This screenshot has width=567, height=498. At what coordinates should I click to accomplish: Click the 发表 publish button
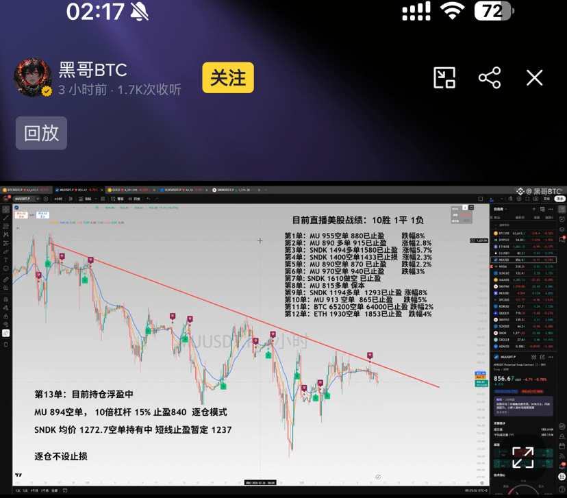pyautogui.click(x=559, y=199)
